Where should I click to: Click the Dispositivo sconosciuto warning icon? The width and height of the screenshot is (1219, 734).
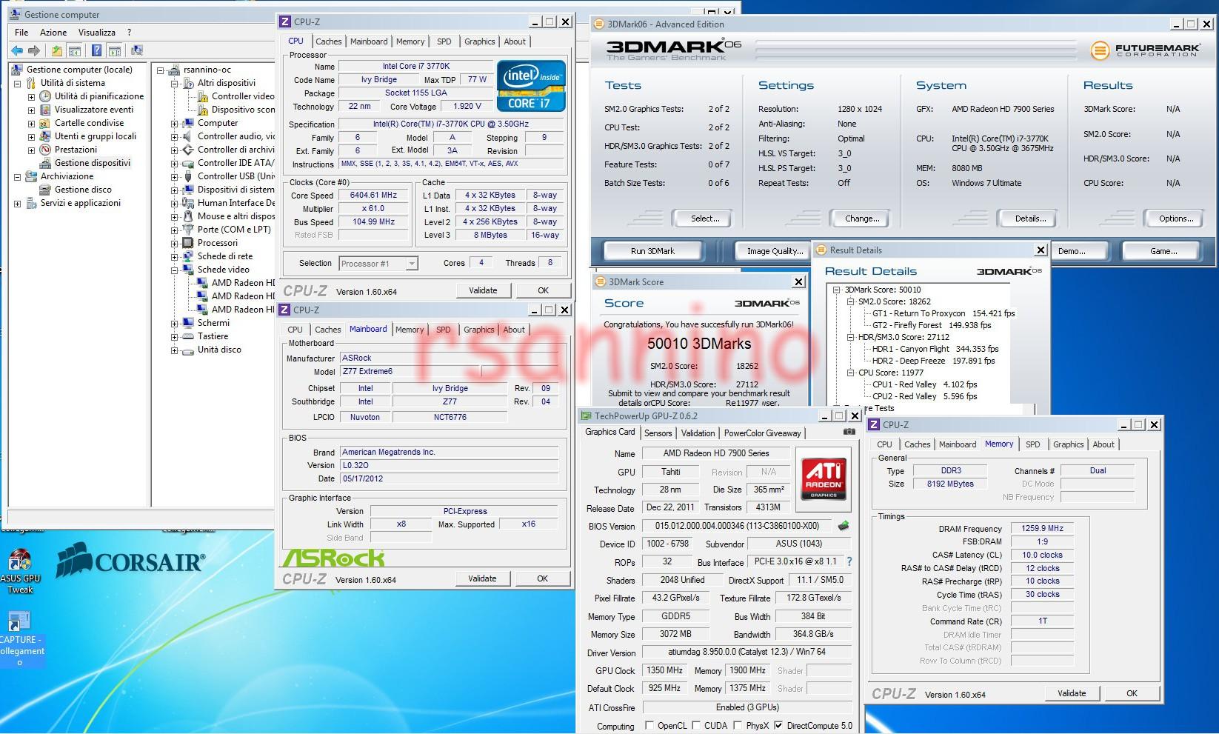coord(203,110)
